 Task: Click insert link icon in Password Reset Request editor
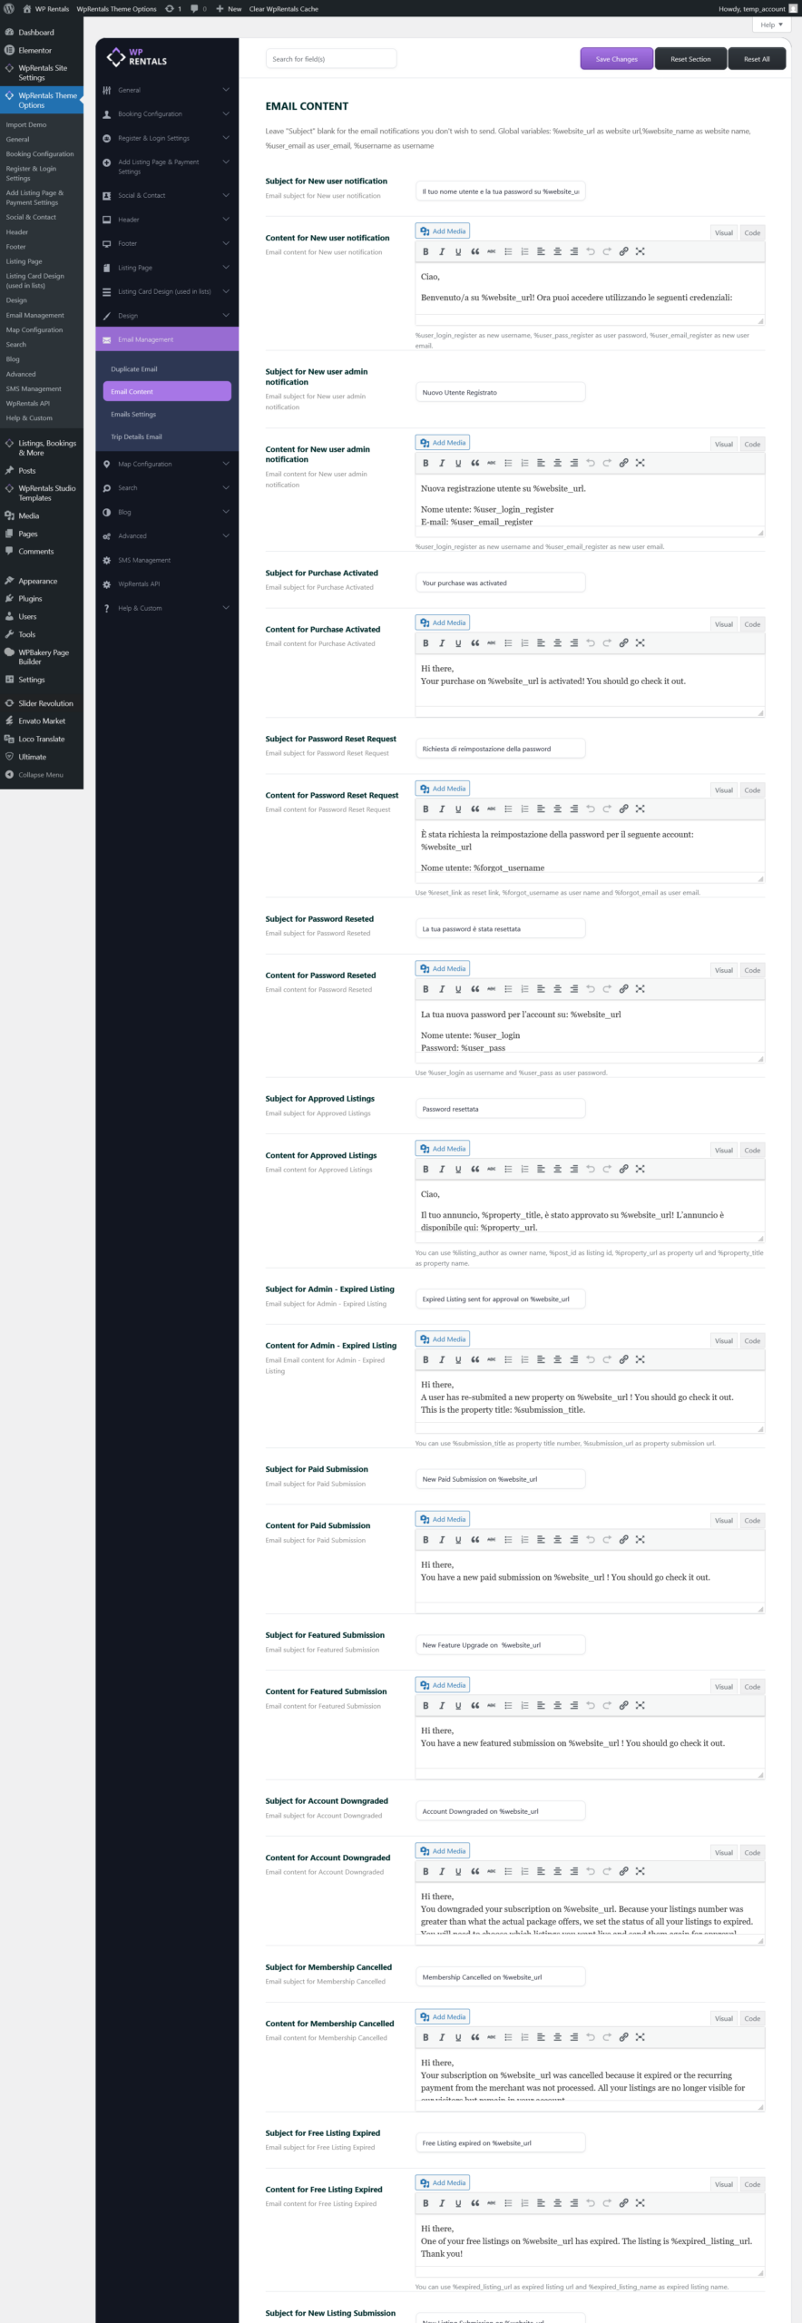click(x=623, y=809)
